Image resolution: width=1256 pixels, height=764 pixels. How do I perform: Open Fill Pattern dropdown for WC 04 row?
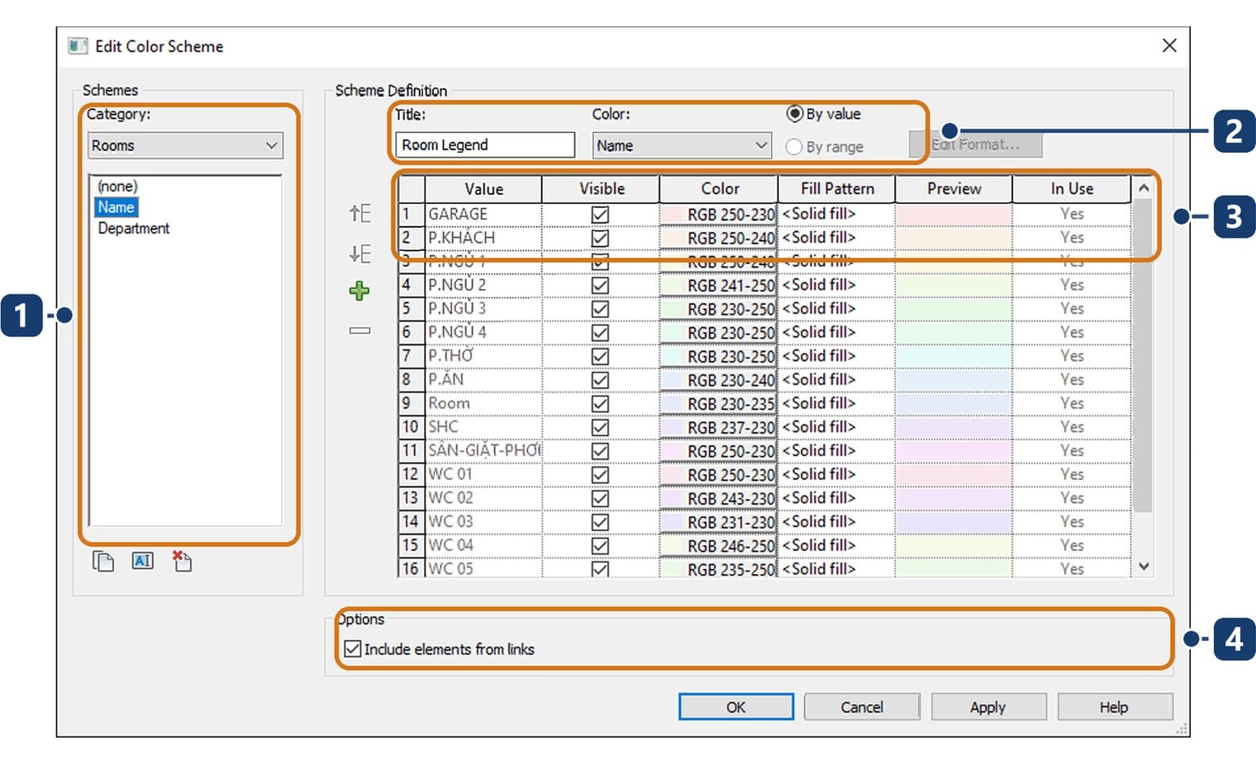pyautogui.click(x=836, y=546)
